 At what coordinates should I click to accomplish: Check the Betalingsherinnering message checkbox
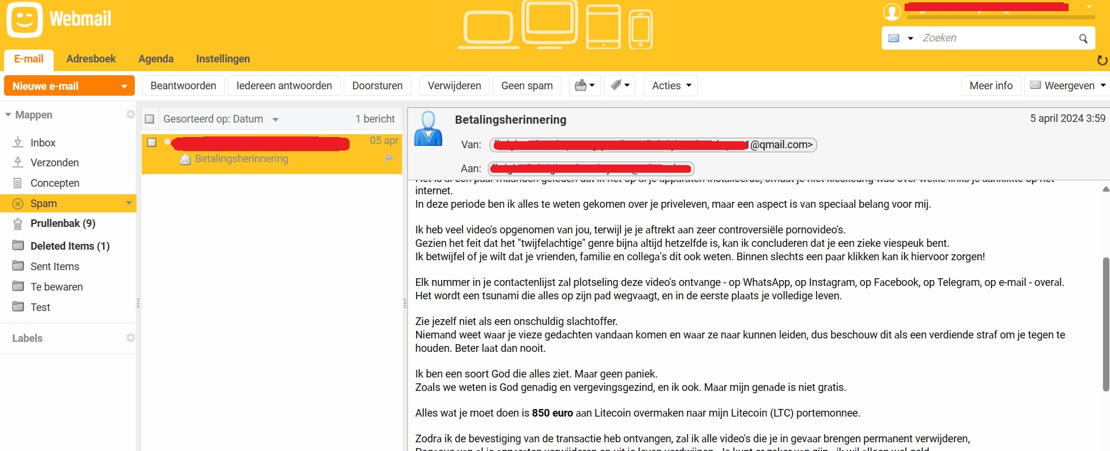[x=152, y=142]
